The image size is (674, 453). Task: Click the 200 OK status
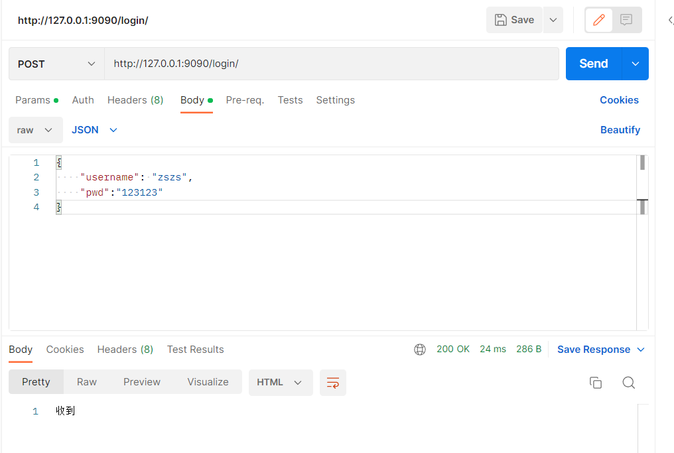[453, 349]
